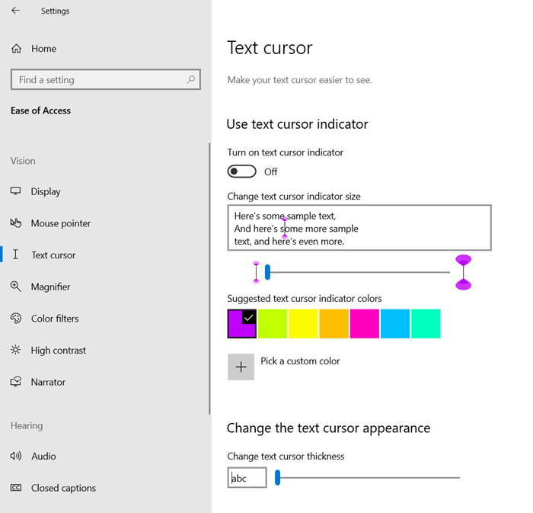Viewport: 533px width, 513px height.
Task: Click the Pick a custom color plus button
Action: coord(241,367)
